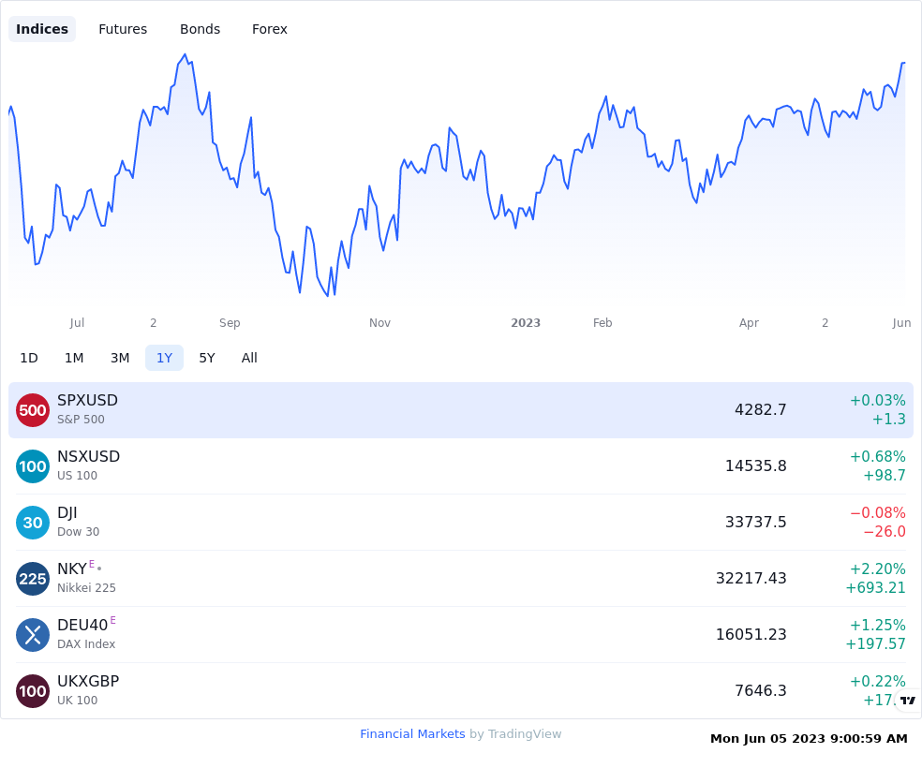Image resolution: width=922 pixels, height=768 pixels.
Task: Click the Dow 30 blue logo icon
Action: click(33, 523)
